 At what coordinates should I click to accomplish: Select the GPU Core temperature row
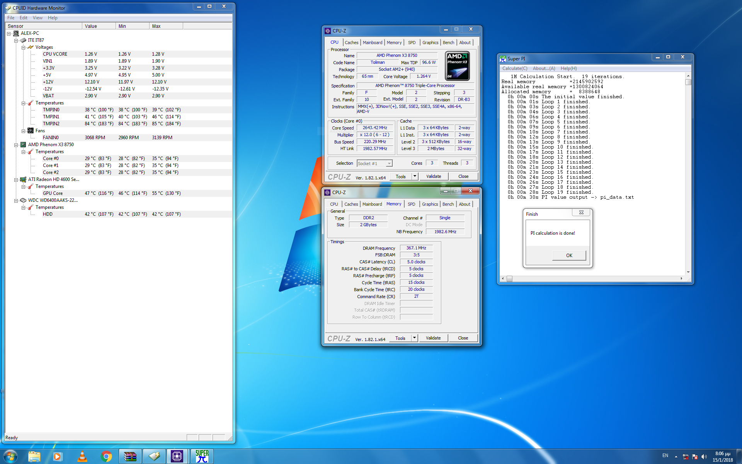click(x=137, y=193)
